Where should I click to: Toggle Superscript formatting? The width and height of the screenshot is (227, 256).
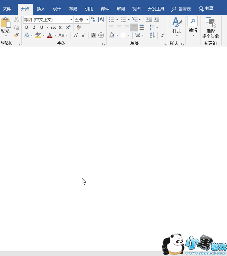(x=68, y=27)
